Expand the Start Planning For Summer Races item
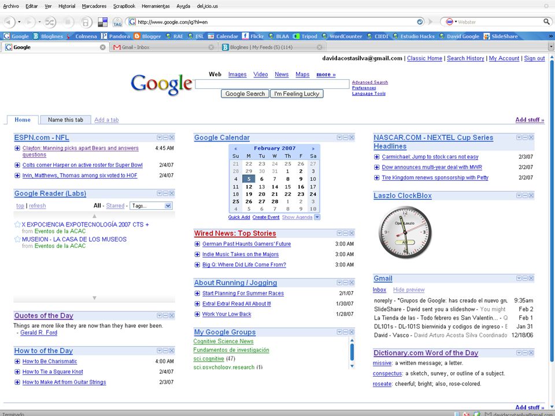Screen dimensions: 555x416 point(197,294)
